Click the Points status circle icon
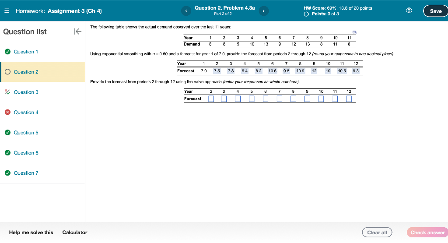The image size is (448, 243). (306, 14)
